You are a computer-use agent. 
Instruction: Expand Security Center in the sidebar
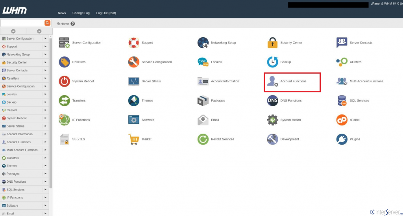pos(45,62)
